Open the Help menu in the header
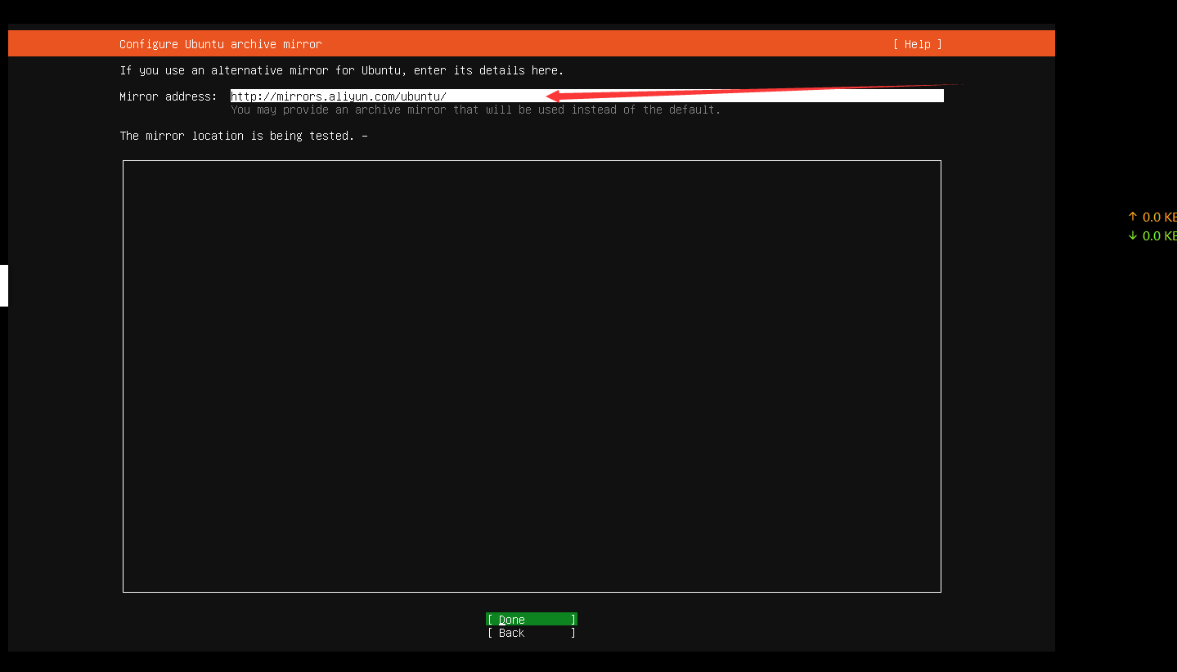Screen dimensions: 1177x672 pyautogui.click(x=917, y=44)
